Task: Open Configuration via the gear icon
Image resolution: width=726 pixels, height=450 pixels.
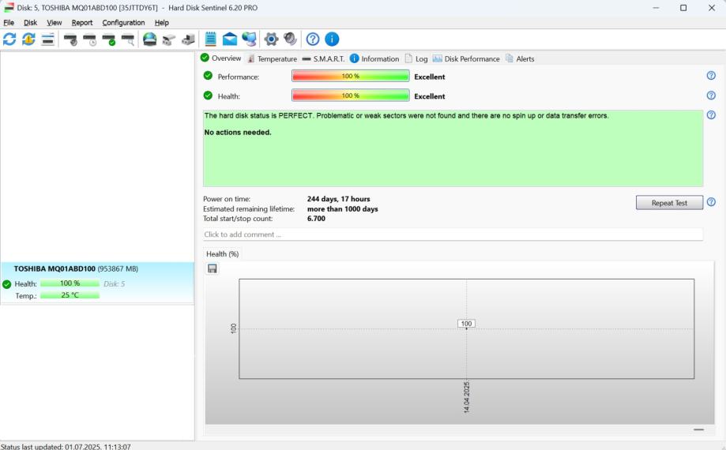Action: [x=271, y=39]
